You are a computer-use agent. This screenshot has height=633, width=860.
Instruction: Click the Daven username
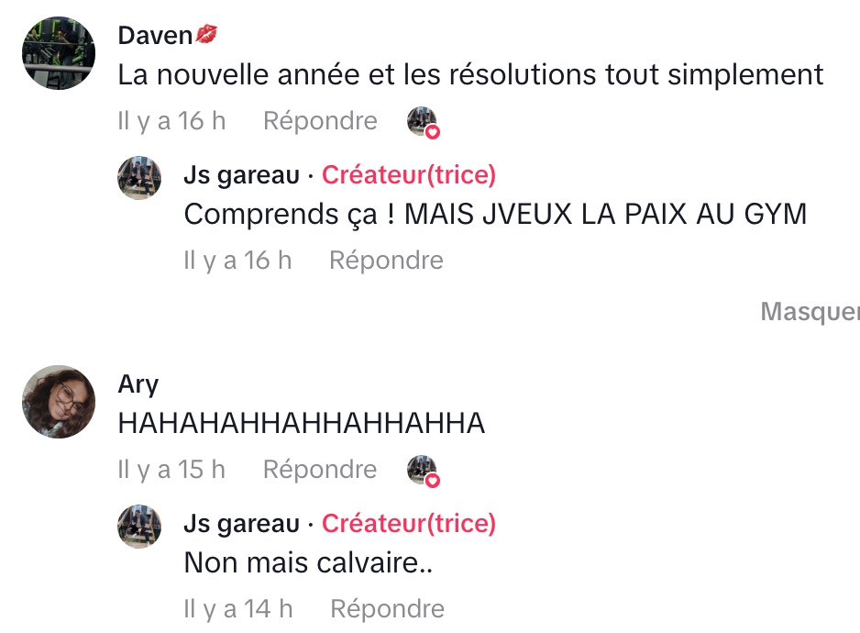[155, 36]
